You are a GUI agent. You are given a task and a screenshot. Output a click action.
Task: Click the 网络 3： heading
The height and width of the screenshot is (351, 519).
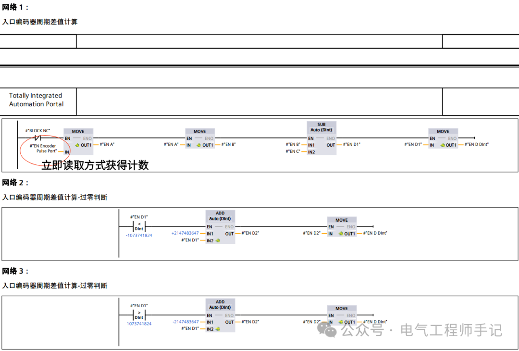(x=15, y=271)
